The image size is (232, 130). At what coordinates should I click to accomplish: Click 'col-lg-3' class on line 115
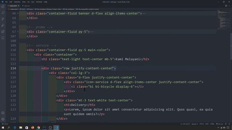(x=79, y=73)
